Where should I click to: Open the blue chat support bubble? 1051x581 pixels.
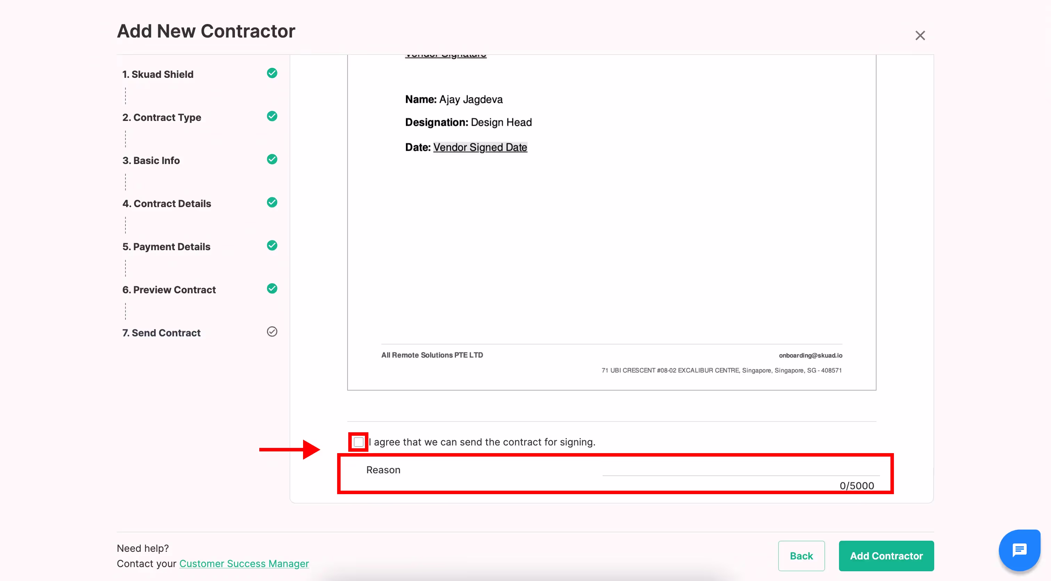tap(1019, 550)
